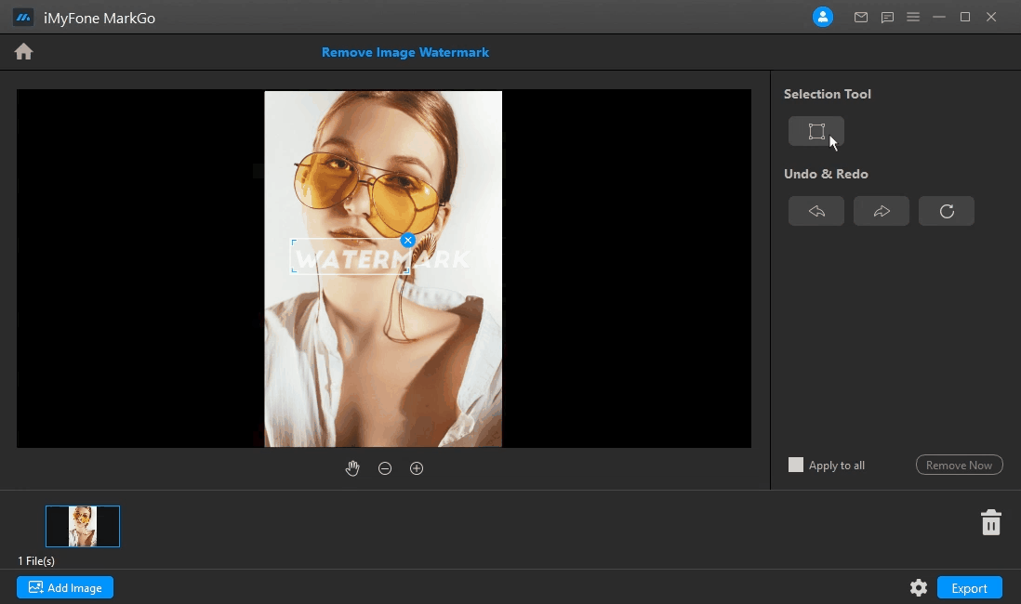Open the mail envelope panel
This screenshot has height=604, width=1021.
pyautogui.click(x=860, y=17)
